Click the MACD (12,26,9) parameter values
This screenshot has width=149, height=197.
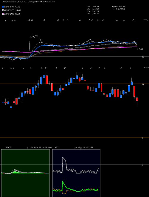(x=41, y=147)
